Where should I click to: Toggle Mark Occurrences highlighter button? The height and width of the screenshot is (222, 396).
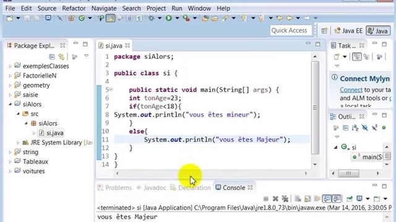click(111, 18)
